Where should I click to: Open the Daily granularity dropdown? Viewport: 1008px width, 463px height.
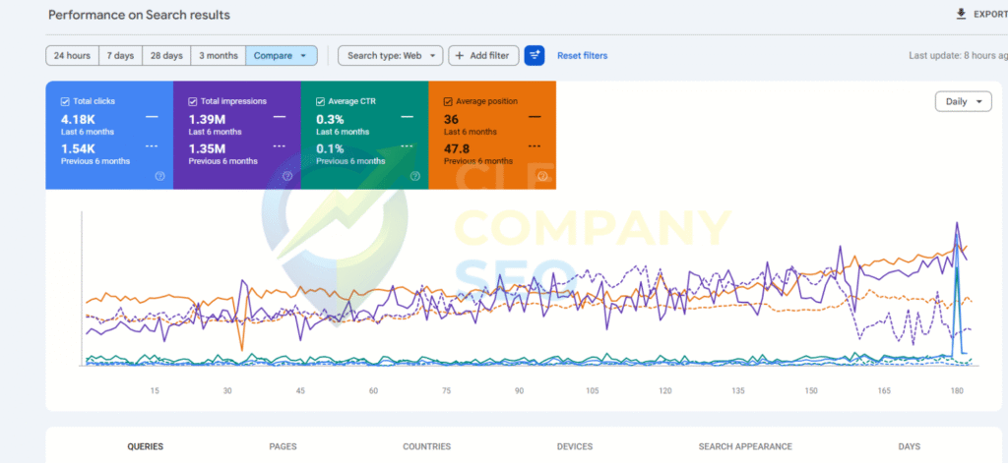point(963,101)
